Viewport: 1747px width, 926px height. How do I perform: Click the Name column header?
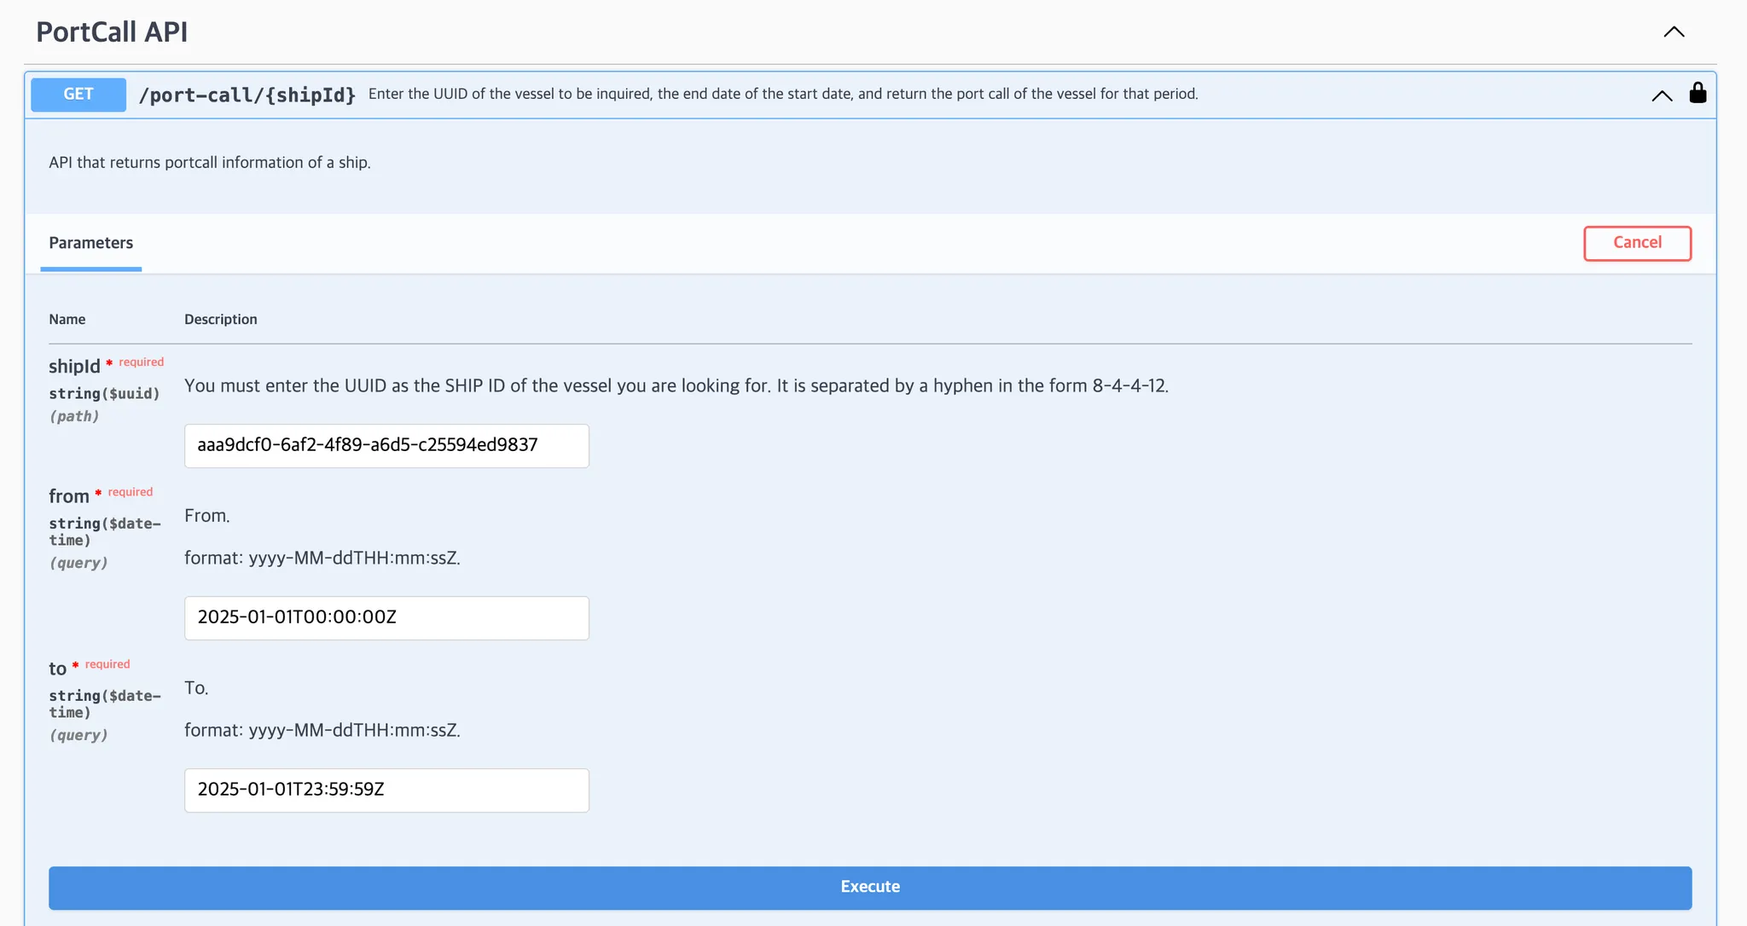67,319
